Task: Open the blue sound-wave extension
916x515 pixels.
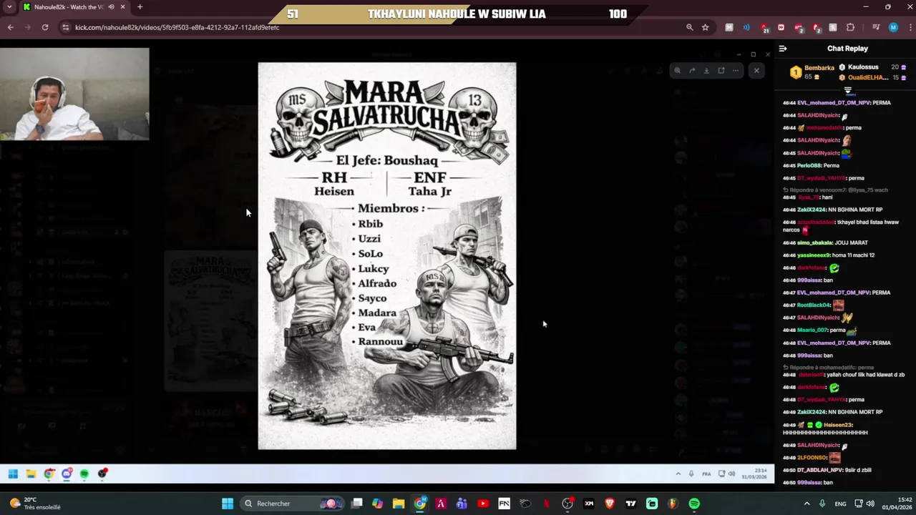Action: click(x=746, y=27)
